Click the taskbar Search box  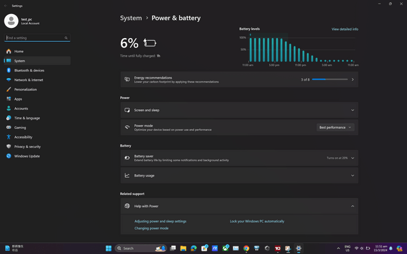point(141,248)
